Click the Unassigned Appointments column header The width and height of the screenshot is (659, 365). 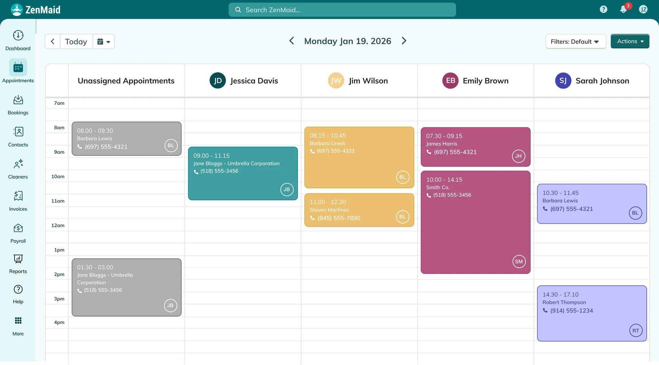click(x=126, y=81)
